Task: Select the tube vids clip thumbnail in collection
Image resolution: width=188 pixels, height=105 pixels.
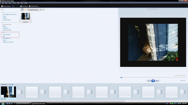Action: click(x=25, y=16)
